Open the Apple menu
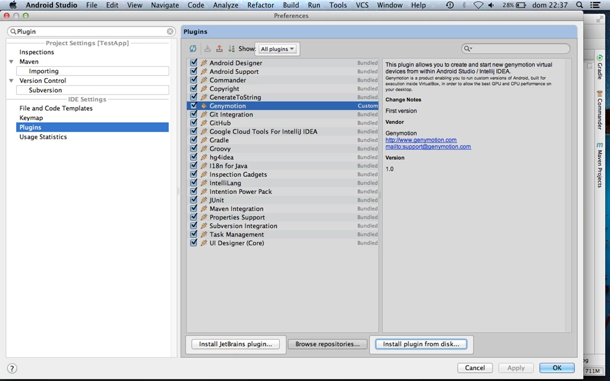This screenshot has width=610, height=381. pyautogui.click(x=13, y=5)
